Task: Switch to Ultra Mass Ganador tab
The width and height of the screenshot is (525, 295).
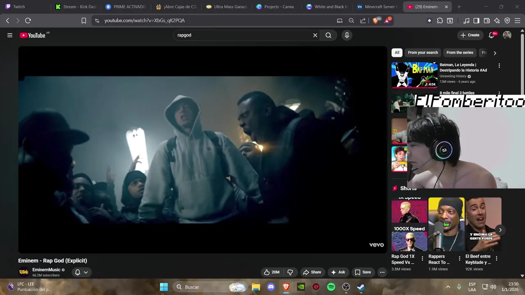Action: coord(226,7)
